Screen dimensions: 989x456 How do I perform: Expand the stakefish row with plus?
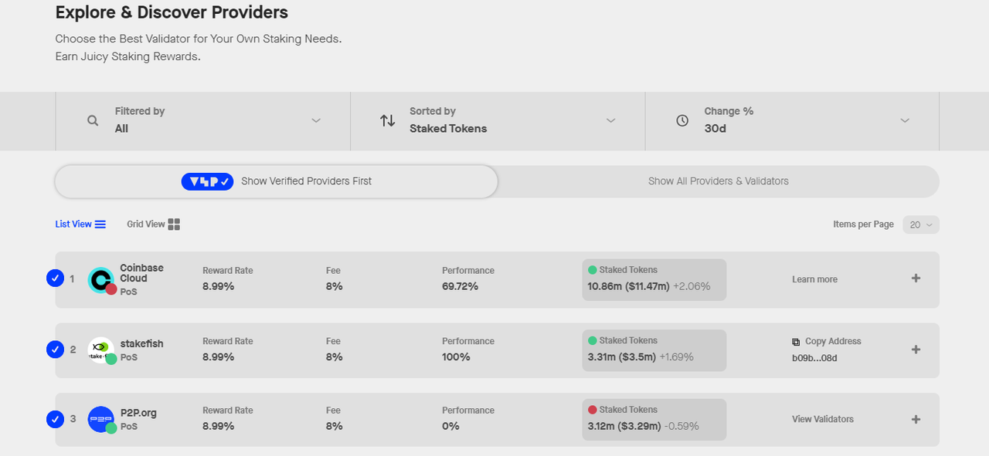click(916, 350)
